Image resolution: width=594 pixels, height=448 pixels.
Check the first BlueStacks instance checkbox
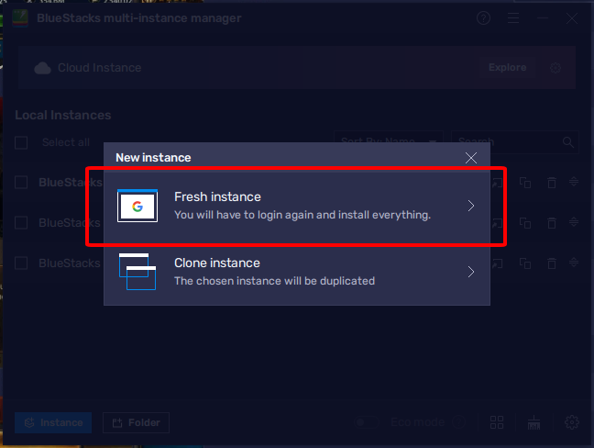[22, 182]
